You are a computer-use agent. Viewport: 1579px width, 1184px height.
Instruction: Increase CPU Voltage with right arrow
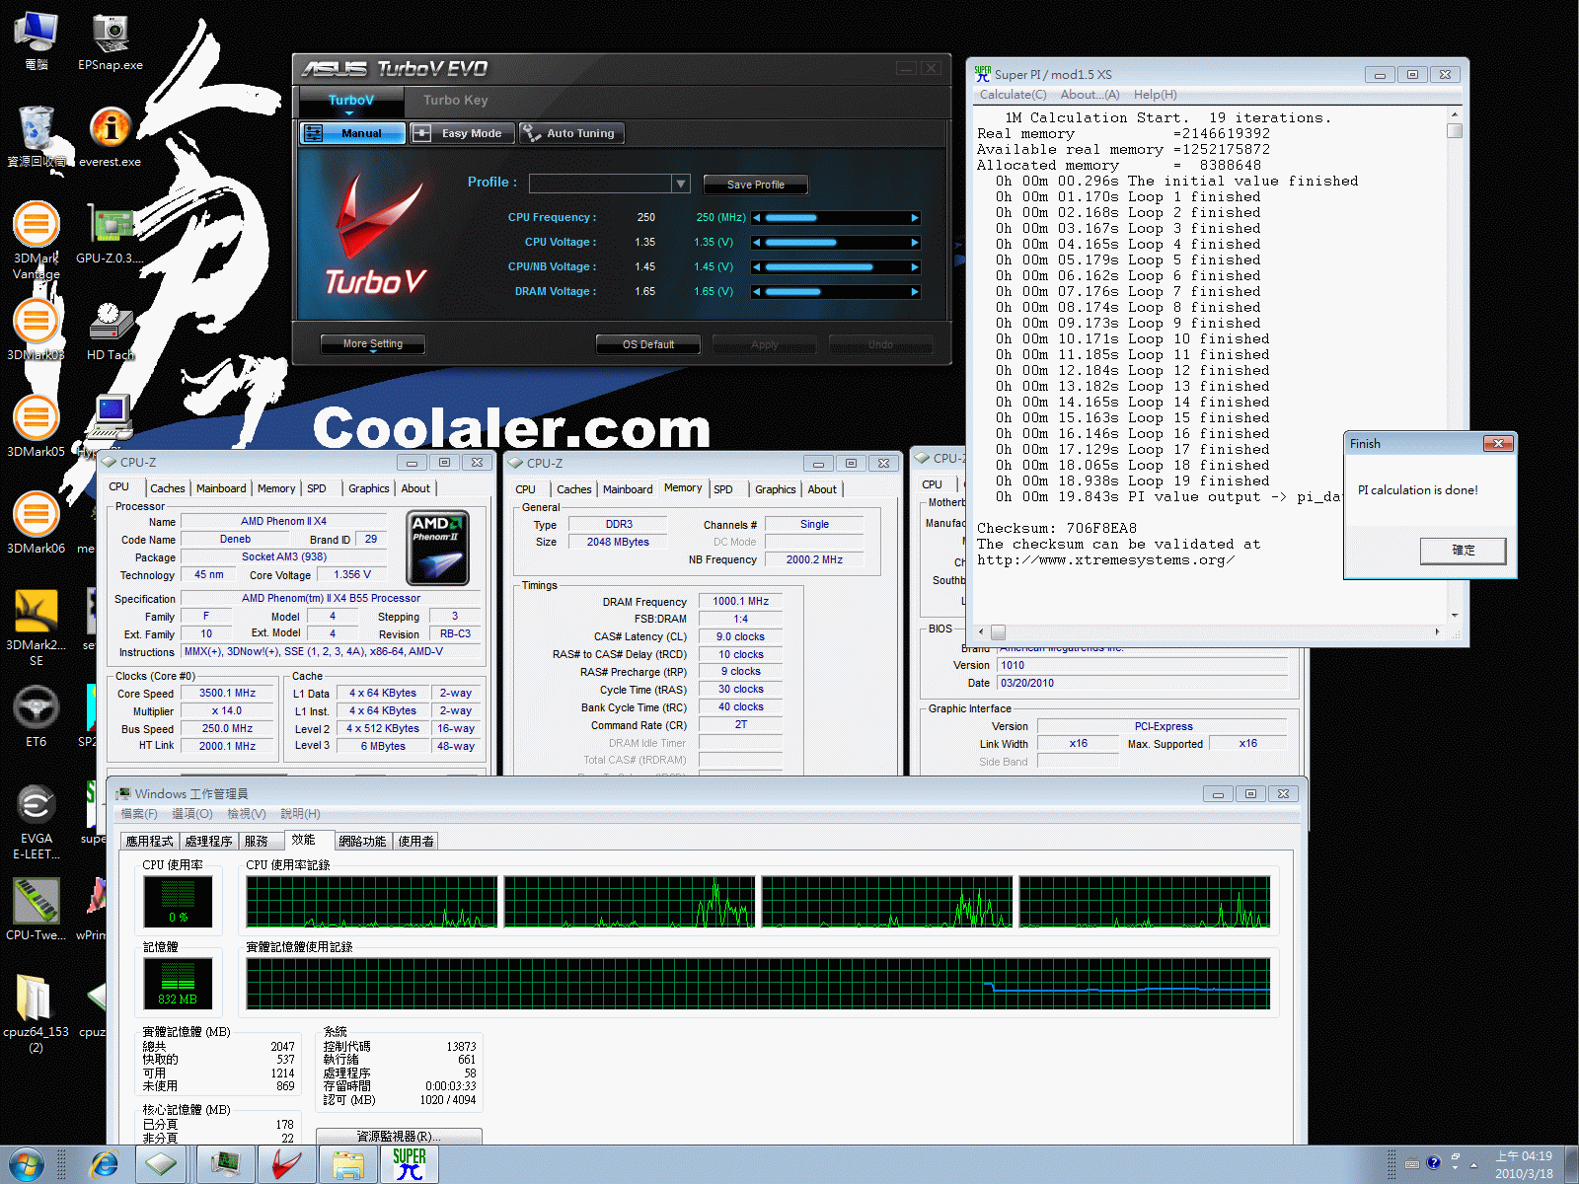pos(915,242)
